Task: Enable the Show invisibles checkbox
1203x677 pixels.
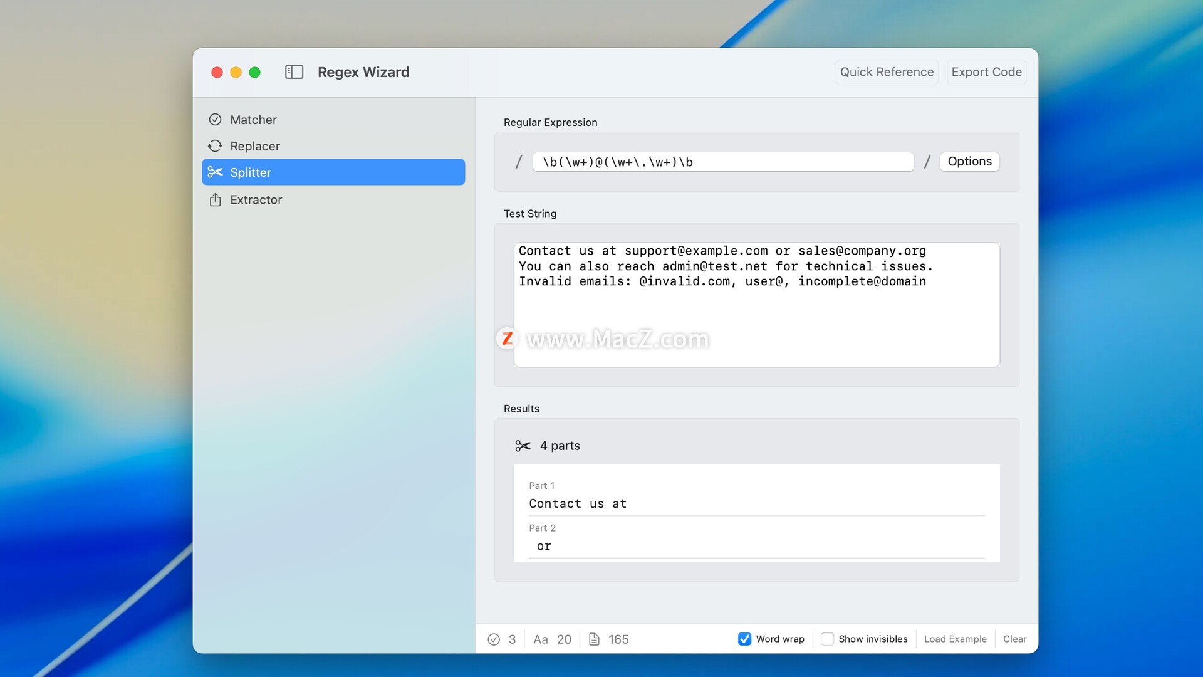Action: coord(827,639)
